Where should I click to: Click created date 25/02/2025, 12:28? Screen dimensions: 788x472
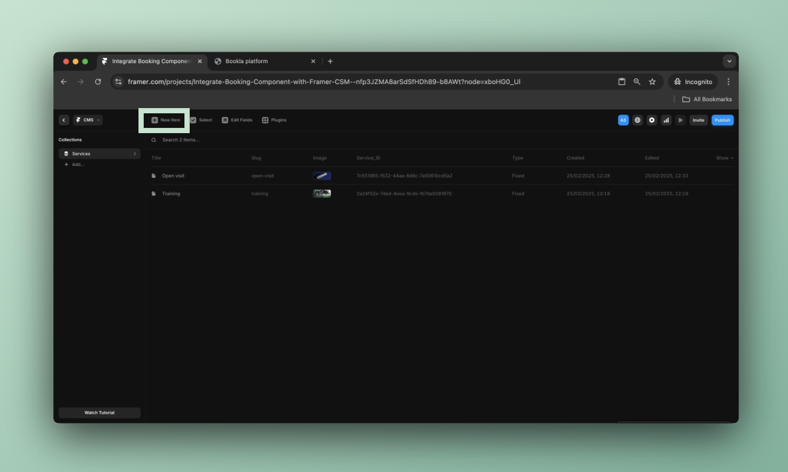click(x=588, y=176)
